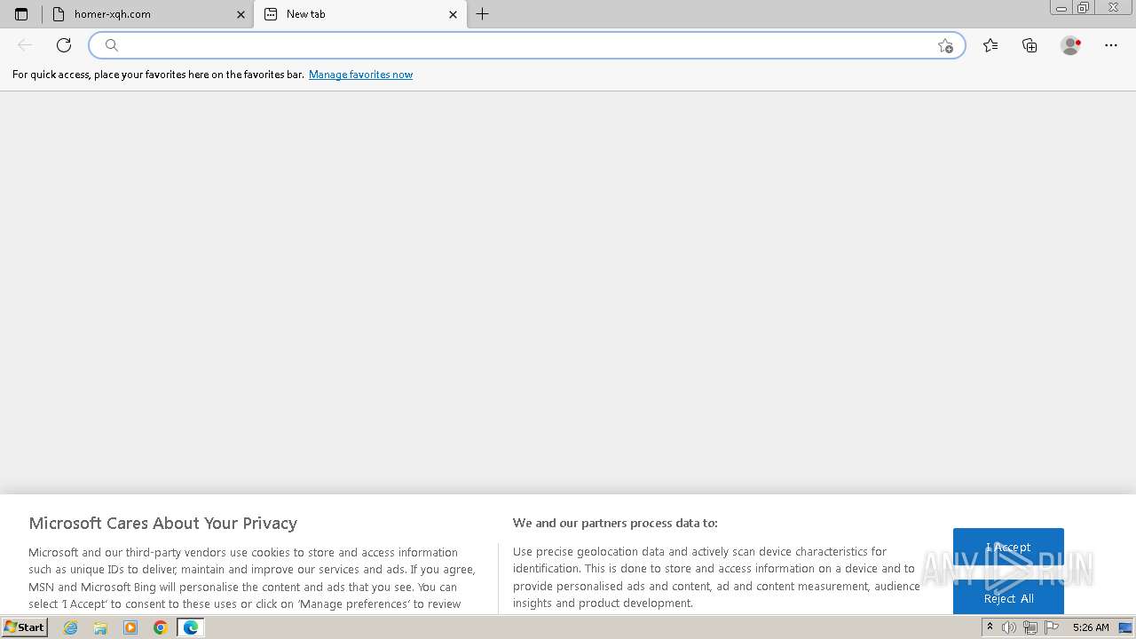
Task: Minimize the Edge browser window
Action: click(x=1061, y=8)
